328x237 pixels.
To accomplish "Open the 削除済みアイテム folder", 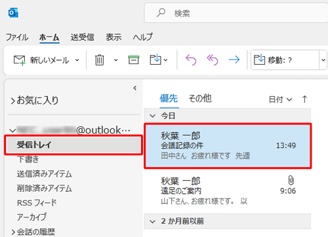I will point(45,189).
